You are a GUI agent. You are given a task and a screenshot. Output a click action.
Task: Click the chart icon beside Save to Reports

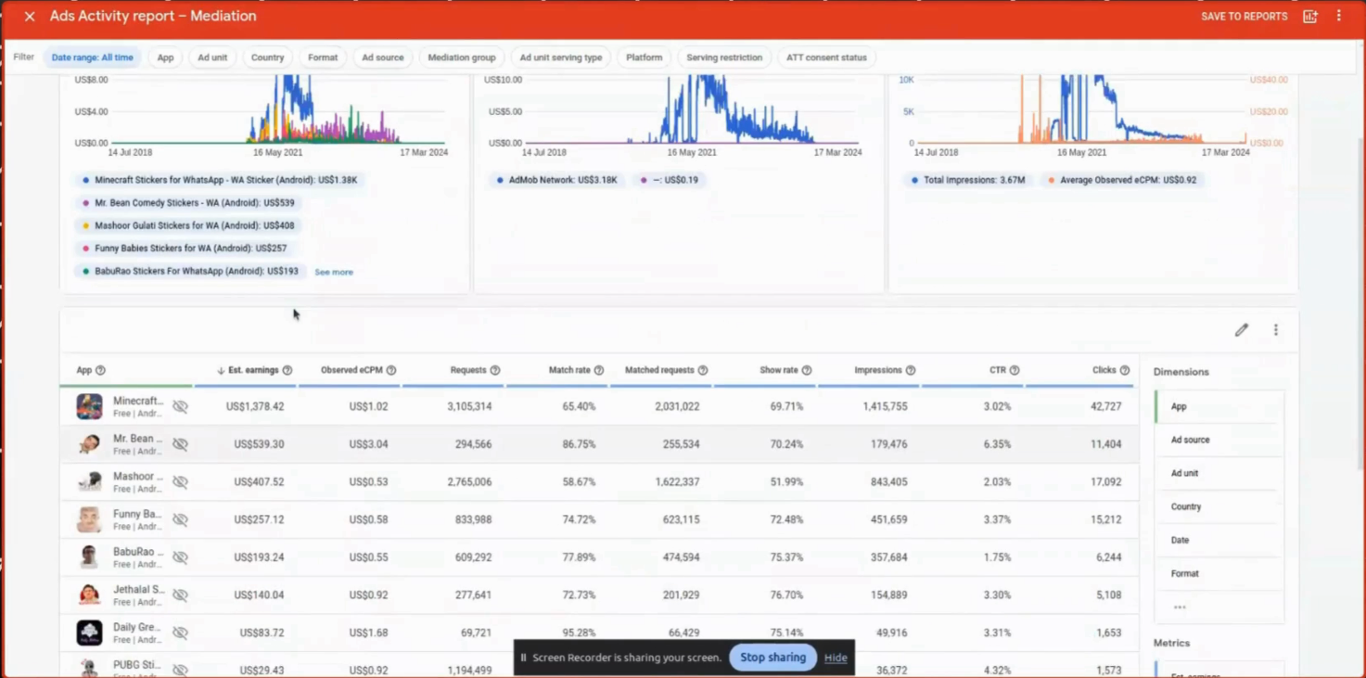[x=1309, y=17]
